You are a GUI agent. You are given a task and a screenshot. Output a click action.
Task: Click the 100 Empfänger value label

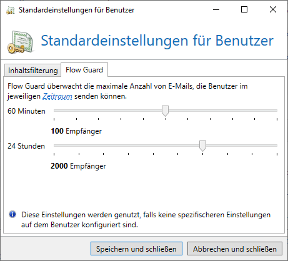pyautogui.click(x=76, y=131)
